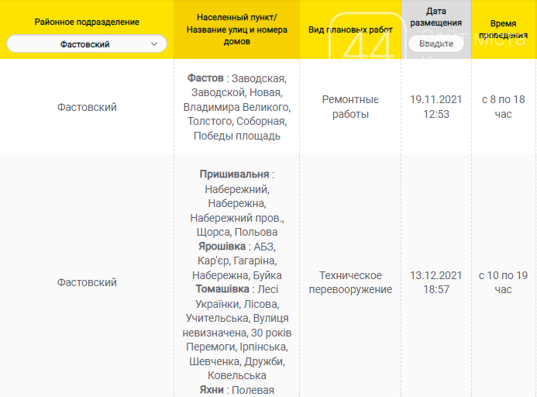Click the bold Пришивальня locality name
This screenshot has width=537, height=397.
click(x=234, y=174)
